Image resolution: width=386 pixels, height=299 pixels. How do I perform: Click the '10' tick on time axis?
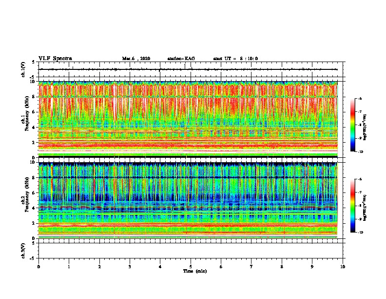343,267
